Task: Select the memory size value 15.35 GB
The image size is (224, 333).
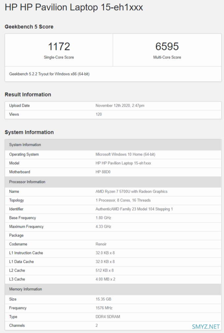Action: click(x=103, y=299)
